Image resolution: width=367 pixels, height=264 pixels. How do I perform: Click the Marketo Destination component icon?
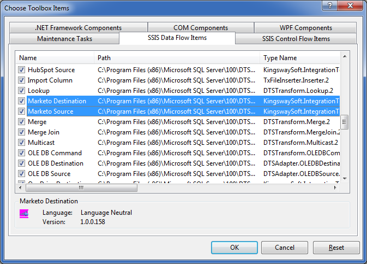click(x=24, y=214)
